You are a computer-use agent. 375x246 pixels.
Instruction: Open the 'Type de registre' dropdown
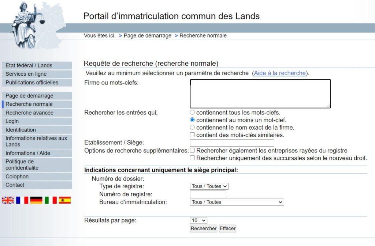(x=209, y=186)
